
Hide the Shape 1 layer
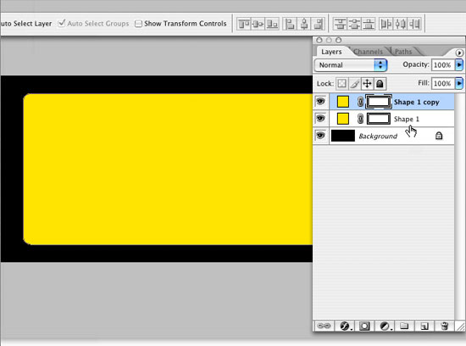pyautogui.click(x=320, y=119)
